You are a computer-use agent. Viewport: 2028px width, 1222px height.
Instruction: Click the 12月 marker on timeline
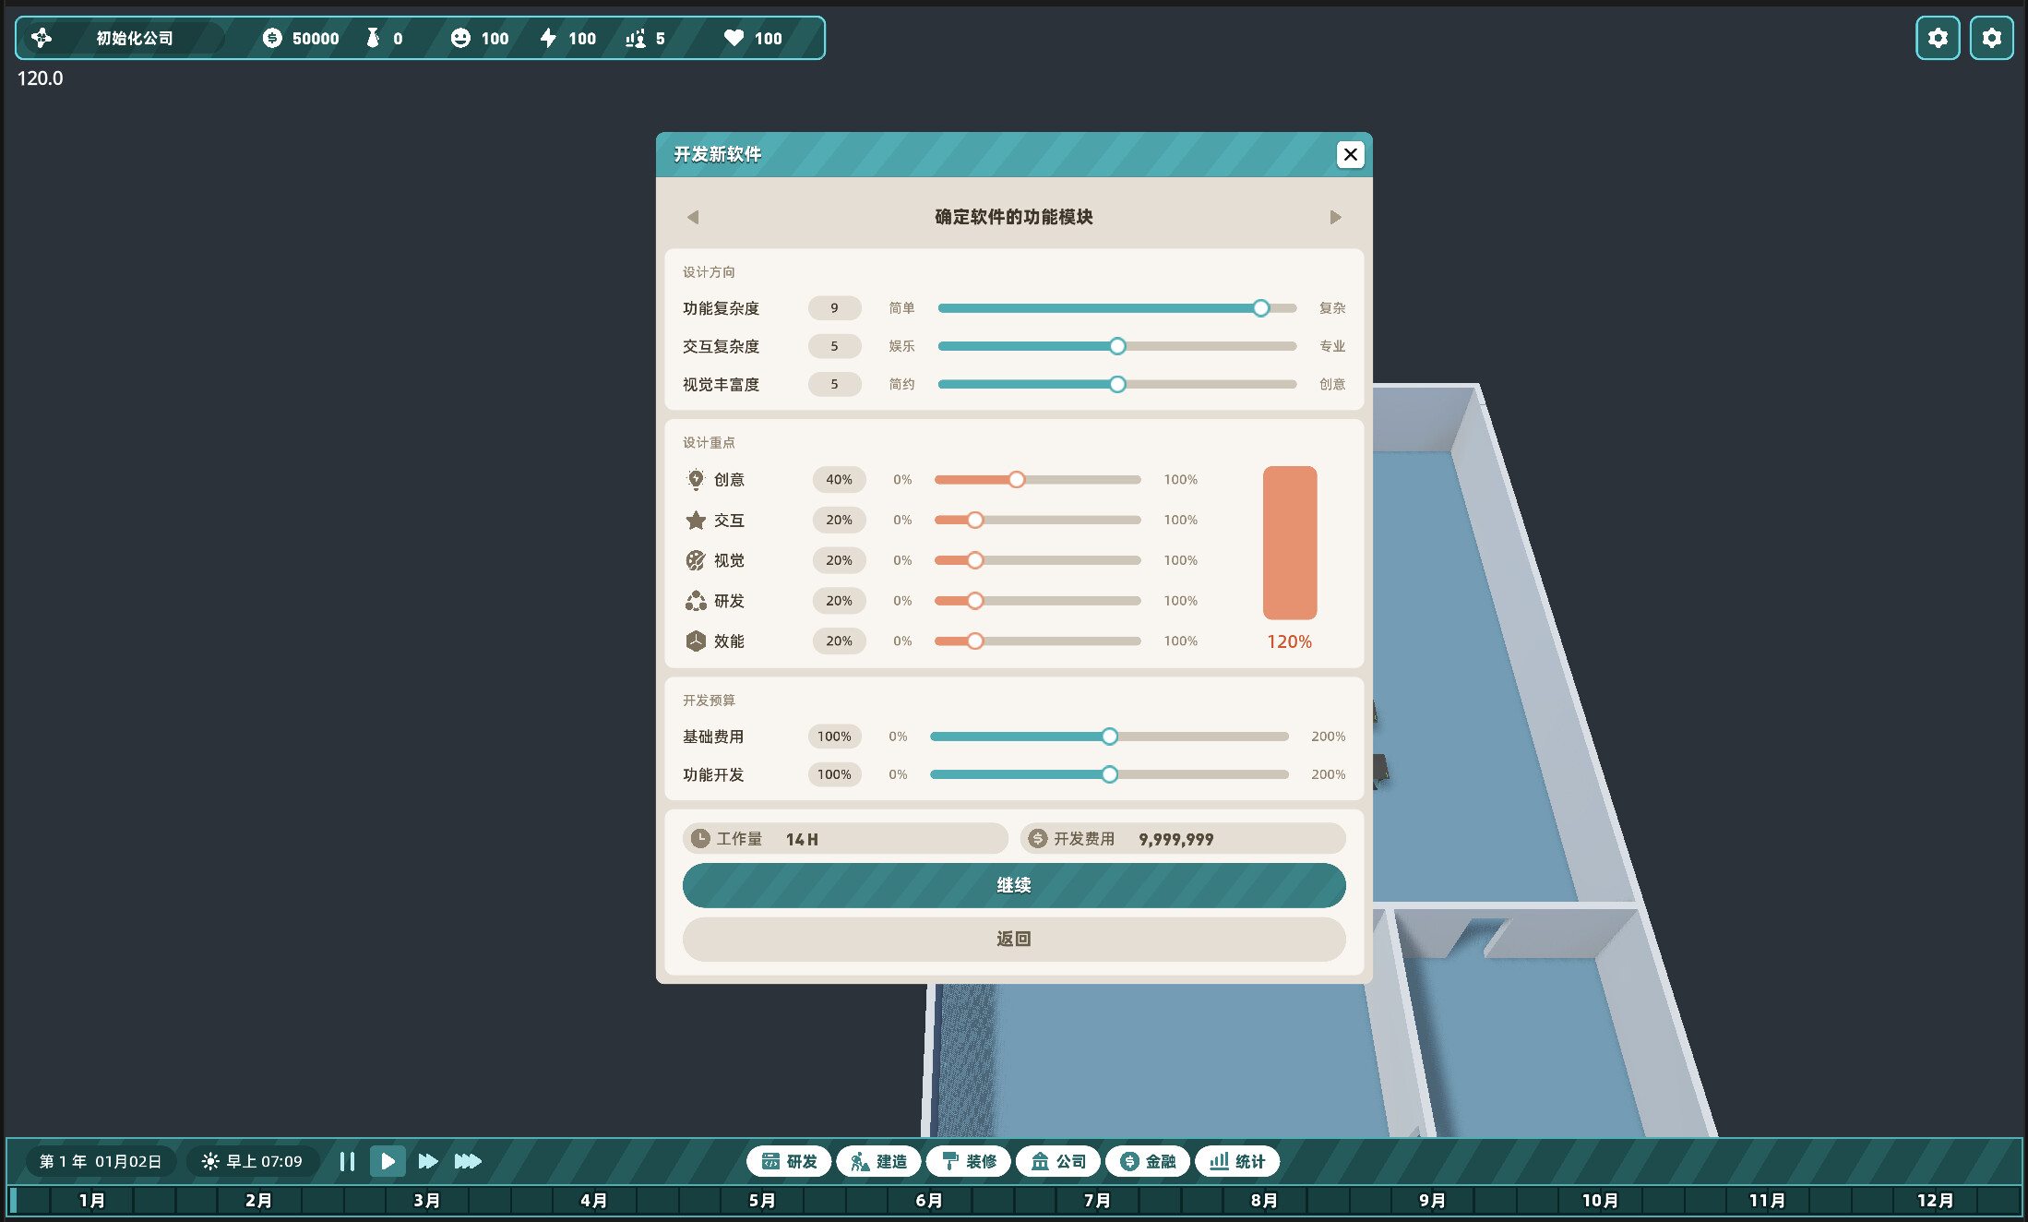tap(1935, 1200)
